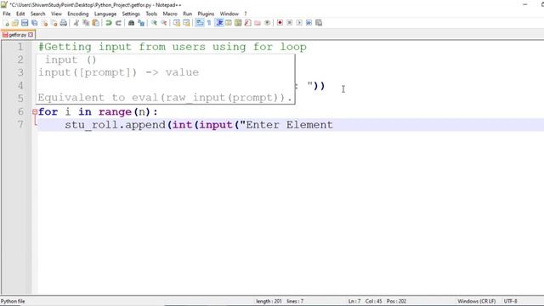The height and width of the screenshot is (306, 544).
Task: Start macro recording with red dot icon
Action: pos(280,23)
